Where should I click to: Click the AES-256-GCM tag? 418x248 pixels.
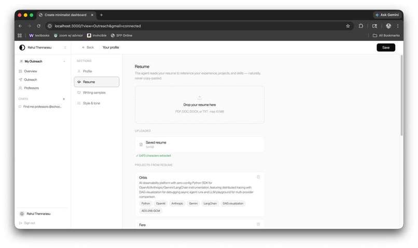click(150, 211)
